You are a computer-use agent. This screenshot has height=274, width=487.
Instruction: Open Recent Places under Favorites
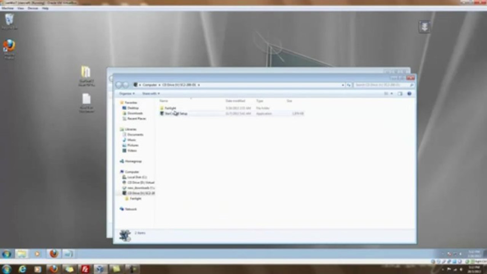point(134,119)
